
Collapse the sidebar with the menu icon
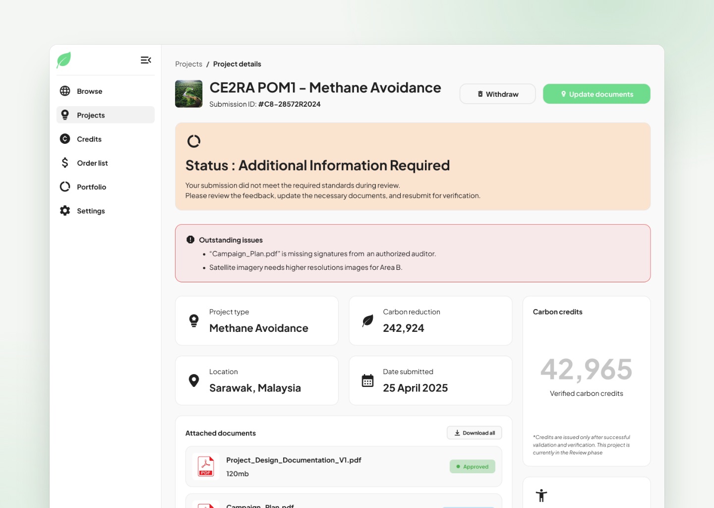click(x=146, y=60)
